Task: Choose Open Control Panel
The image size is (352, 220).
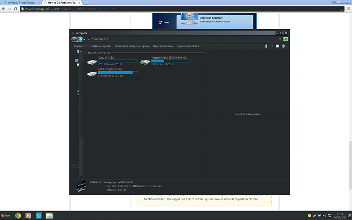Action: pos(188,46)
